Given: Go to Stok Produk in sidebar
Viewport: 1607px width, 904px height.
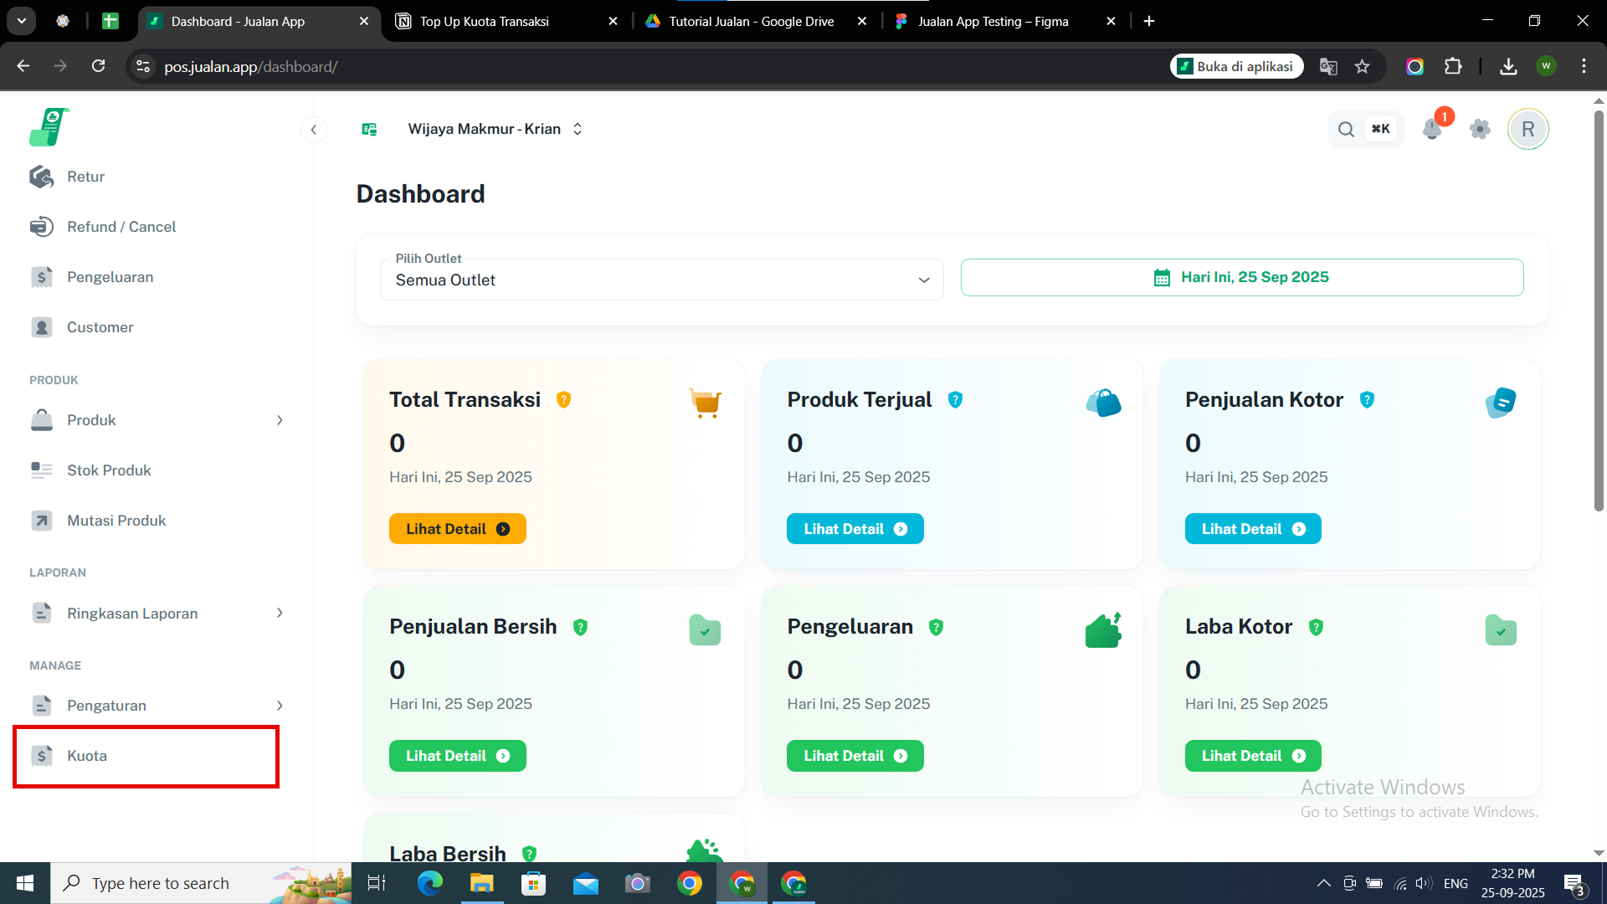Looking at the screenshot, I should 109,470.
